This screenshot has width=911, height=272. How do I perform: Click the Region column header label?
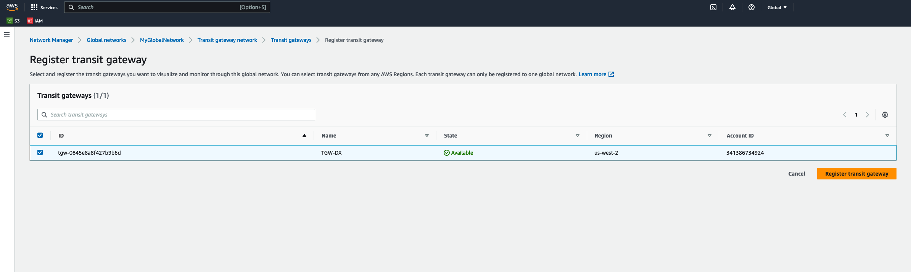[604, 136]
